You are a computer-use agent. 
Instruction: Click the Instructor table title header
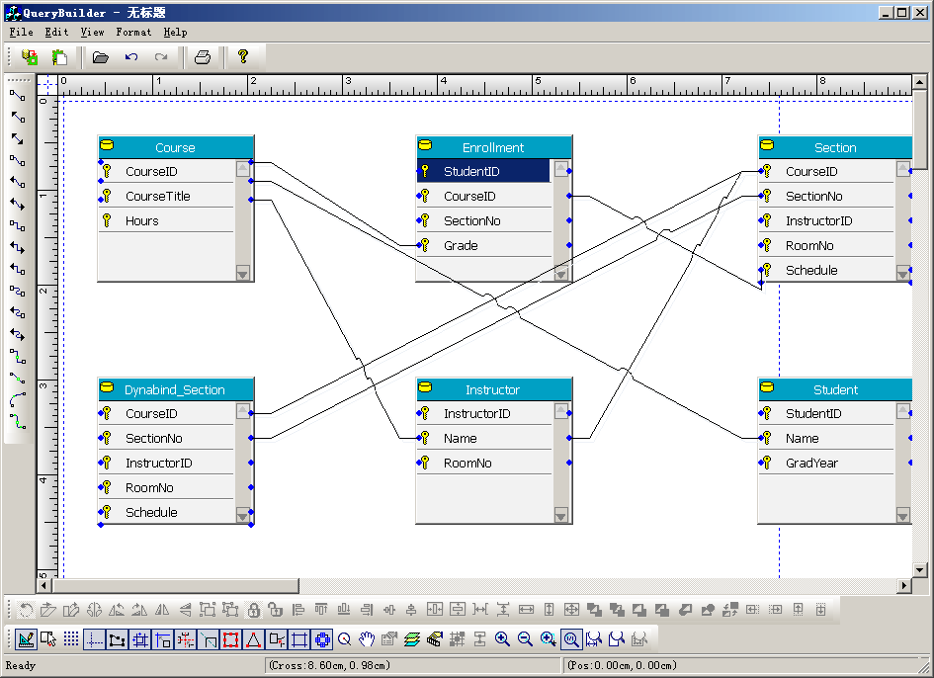(x=492, y=389)
